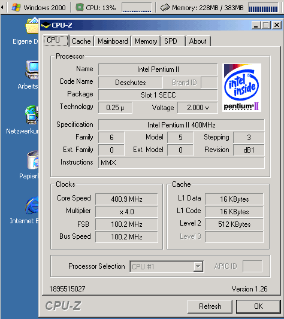Click the Instructions field showing MMX
This screenshot has width=284, height=319.
182,163
